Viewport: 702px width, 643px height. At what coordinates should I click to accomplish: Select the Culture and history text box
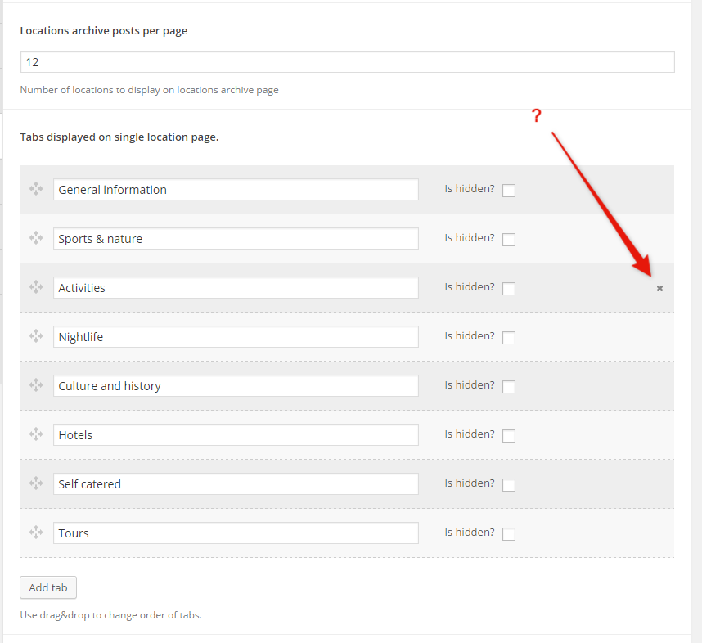[x=236, y=386]
